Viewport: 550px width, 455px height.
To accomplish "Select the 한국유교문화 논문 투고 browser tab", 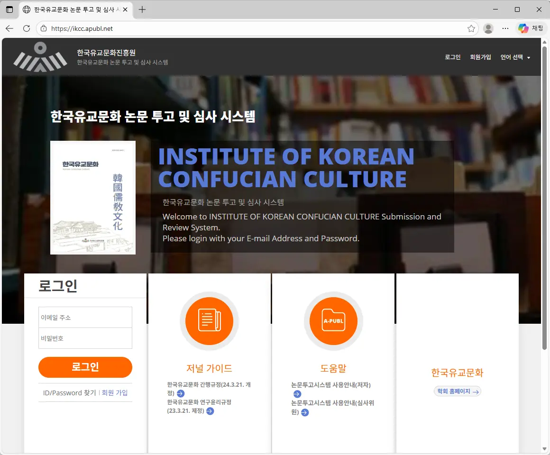I will [x=76, y=9].
